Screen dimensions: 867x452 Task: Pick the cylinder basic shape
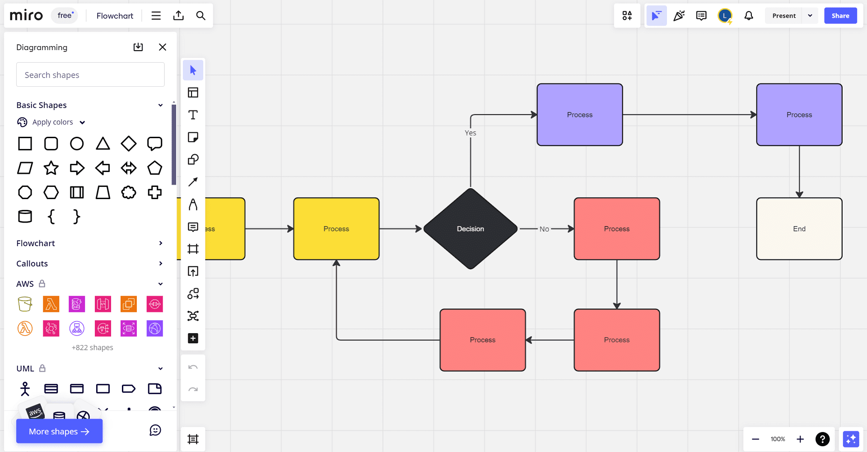click(25, 216)
